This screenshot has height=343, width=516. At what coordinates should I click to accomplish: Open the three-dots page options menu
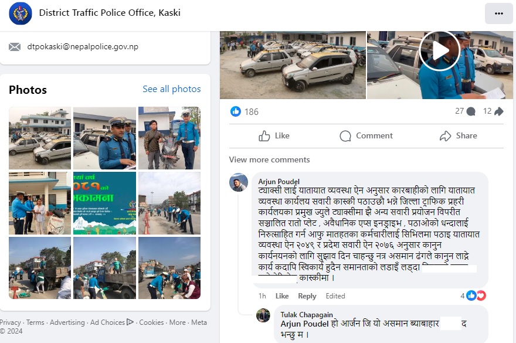click(x=498, y=13)
